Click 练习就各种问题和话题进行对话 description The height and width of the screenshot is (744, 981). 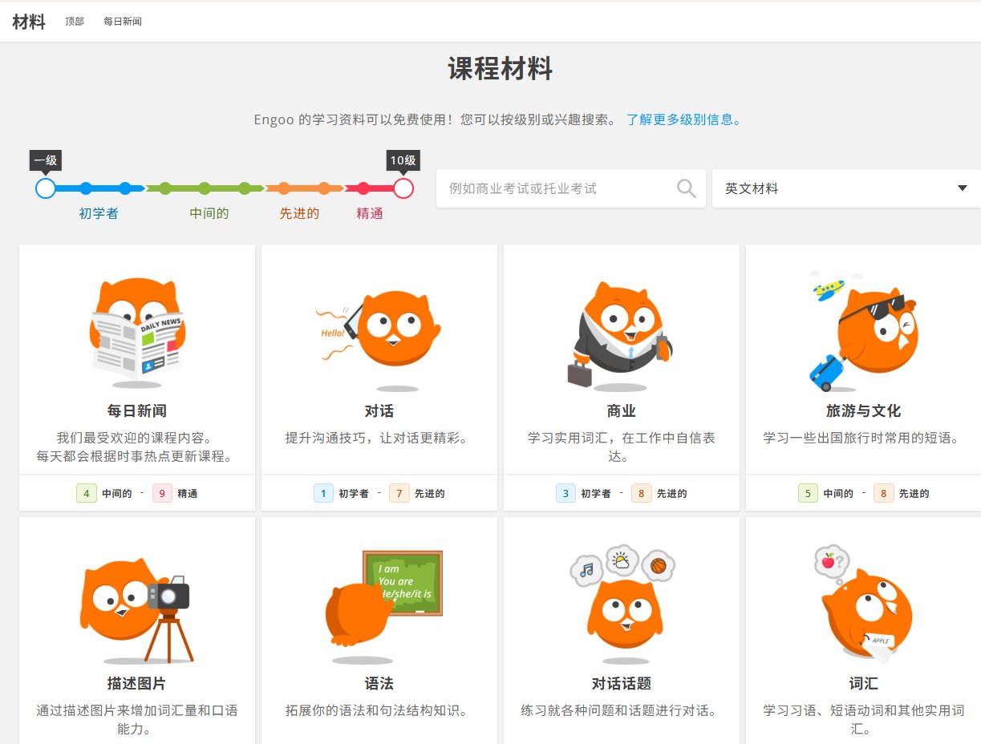coord(622,711)
